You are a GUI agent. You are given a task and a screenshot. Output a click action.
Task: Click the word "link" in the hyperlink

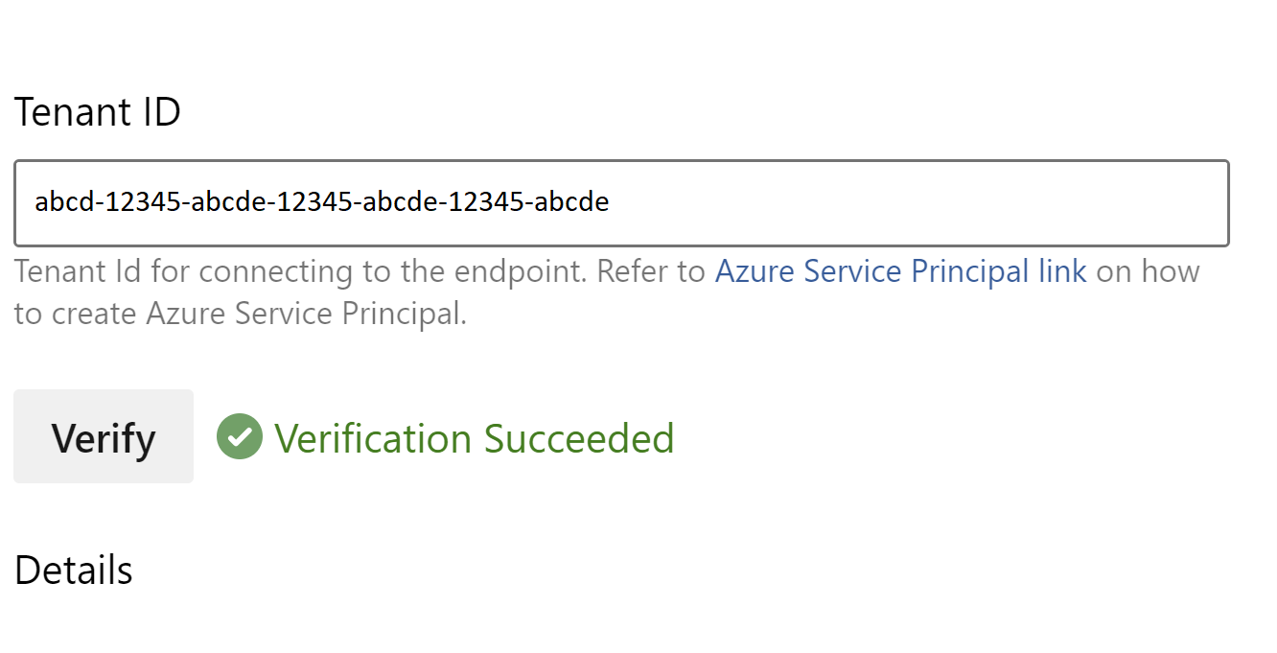coord(1062,271)
